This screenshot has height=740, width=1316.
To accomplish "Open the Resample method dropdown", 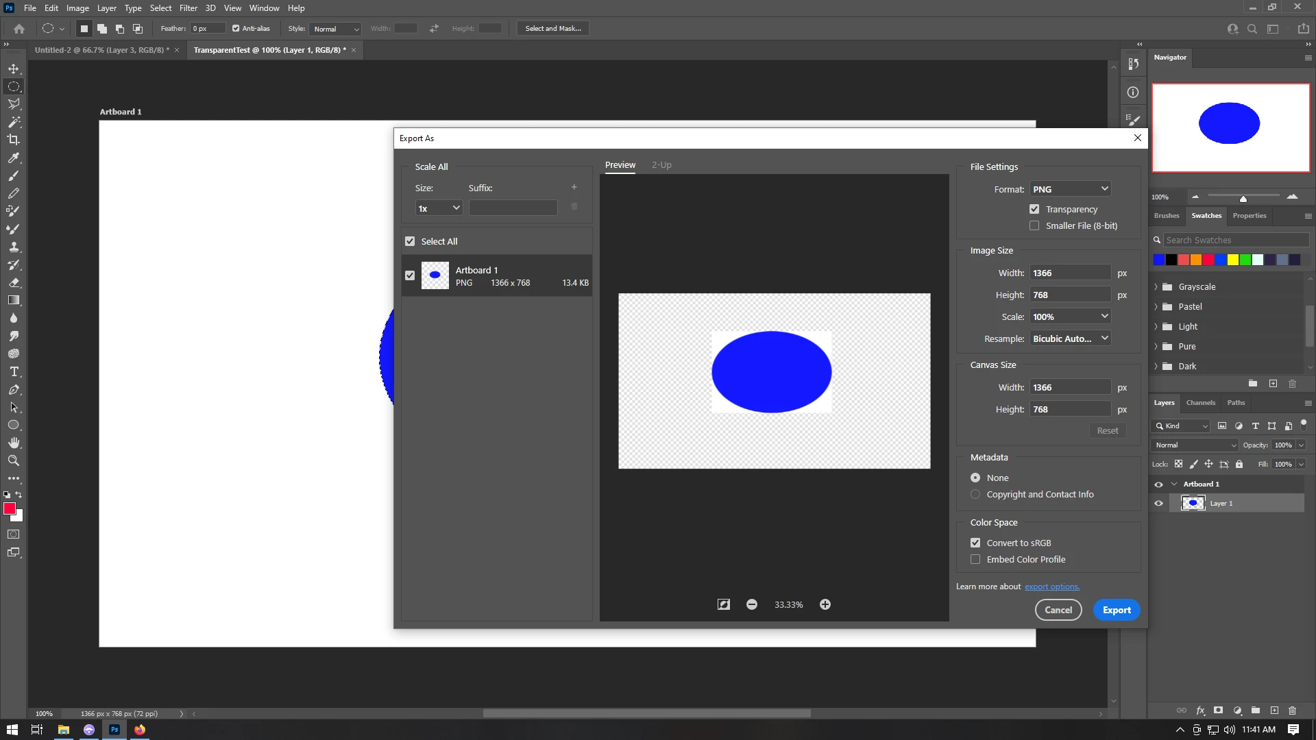I will pos(1070,338).
